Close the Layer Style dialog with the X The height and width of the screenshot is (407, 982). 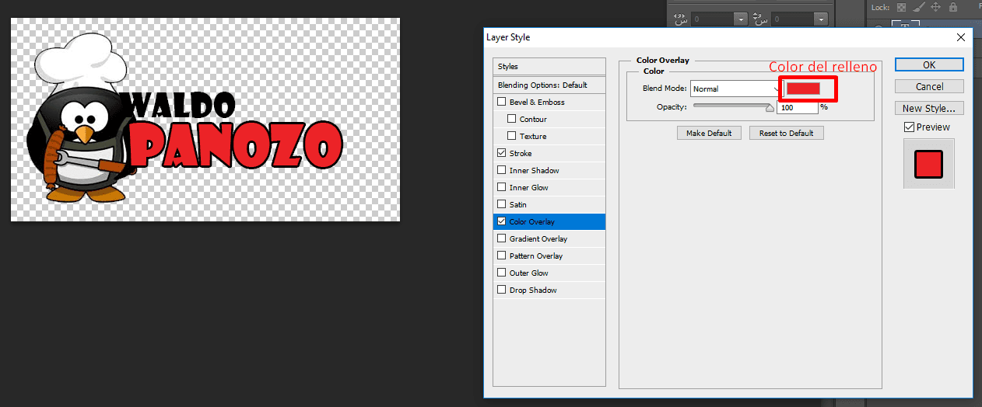tap(959, 37)
